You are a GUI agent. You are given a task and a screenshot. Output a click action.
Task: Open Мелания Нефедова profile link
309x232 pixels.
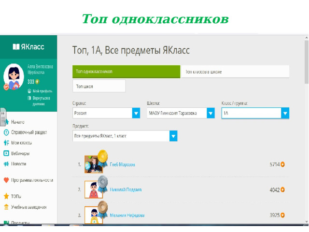127,215
